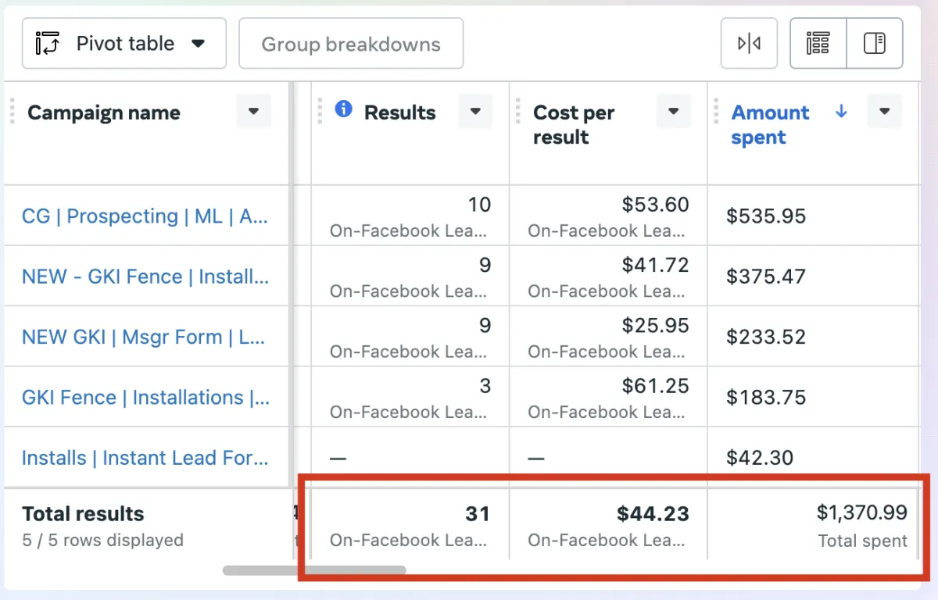Click the horizontal scrollbar thumb
The height and width of the screenshot is (600, 938).
[314, 570]
